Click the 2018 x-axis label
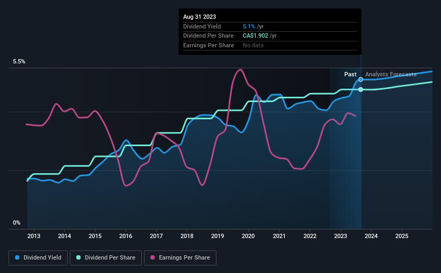Image resolution: width=441 pixels, height=273 pixels. pyautogui.click(x=187, y=236)
